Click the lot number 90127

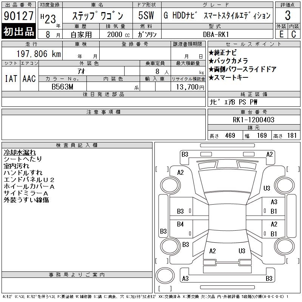(x=18, y=16)
